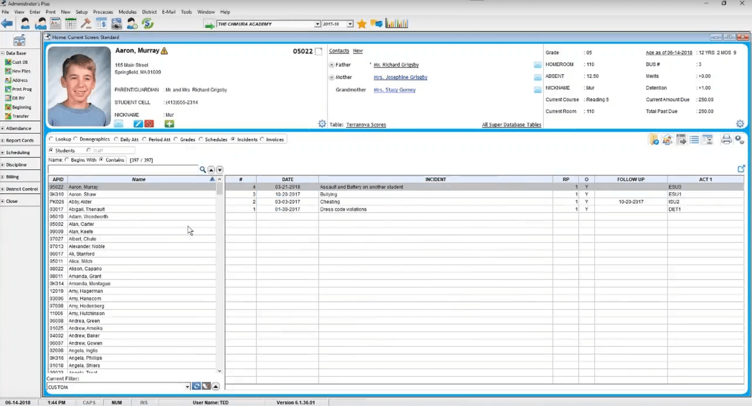This screenshot has height=406, width=752.
Task: Switch name search to Begins With
Action: pyautogui.click(x=67, y=160)
